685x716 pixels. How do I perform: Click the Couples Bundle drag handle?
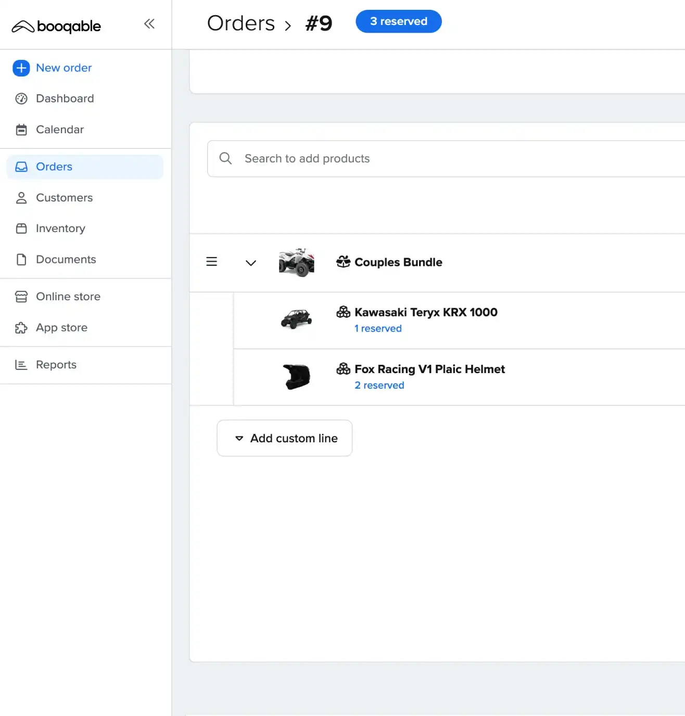212,262
